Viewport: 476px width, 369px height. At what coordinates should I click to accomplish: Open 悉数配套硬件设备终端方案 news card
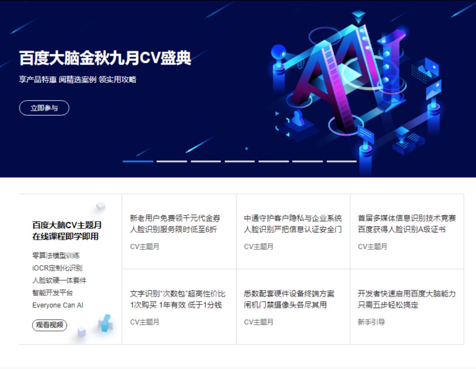[293, 307]
